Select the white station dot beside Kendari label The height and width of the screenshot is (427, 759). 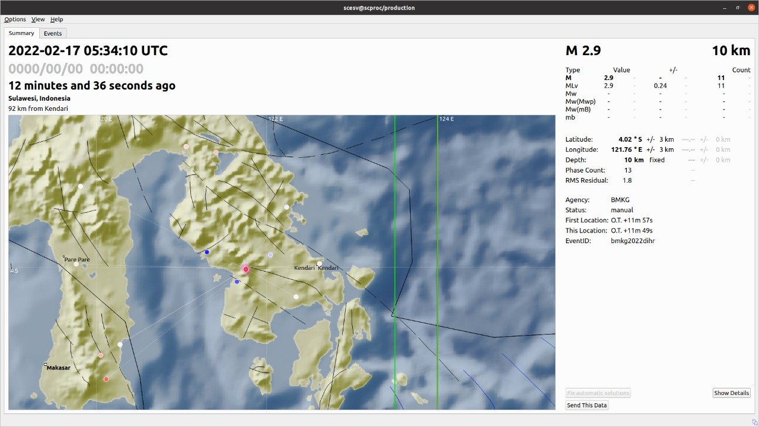click(319, 263)
